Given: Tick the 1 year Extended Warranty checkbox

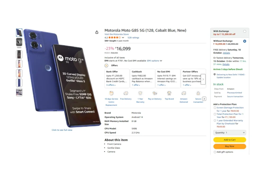Looking at the screenshot, I should click(x=215, y=120).
